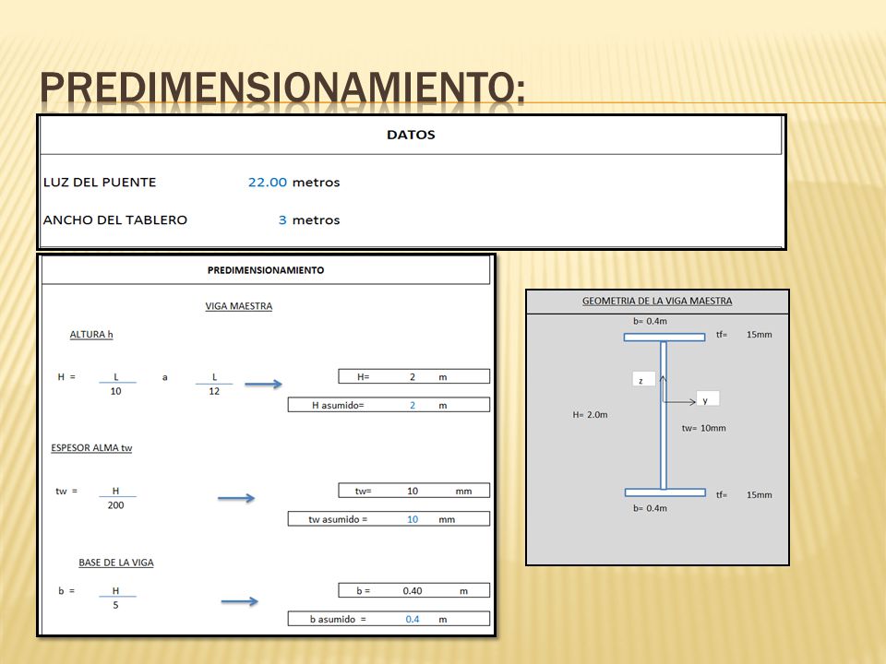Click the bottom flange of the I-beam drawing
The height and width of the screenshot is (664, 886).
[665, 492]
